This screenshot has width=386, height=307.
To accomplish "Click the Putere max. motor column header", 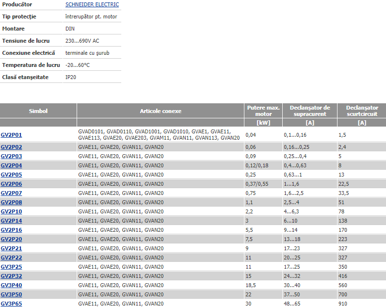I will [x=263, y=111].
